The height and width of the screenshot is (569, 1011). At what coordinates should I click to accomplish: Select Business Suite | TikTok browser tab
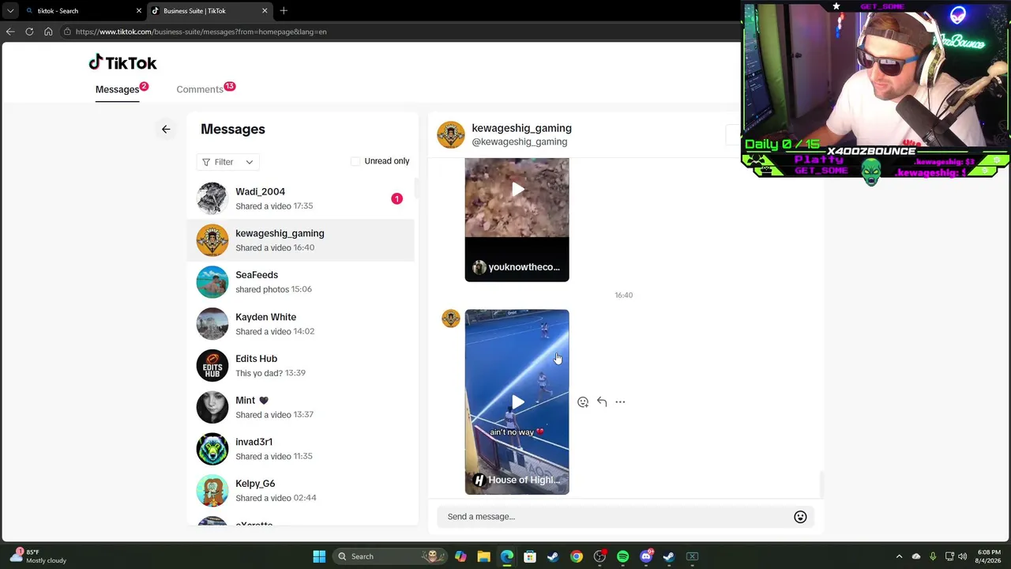209,11
